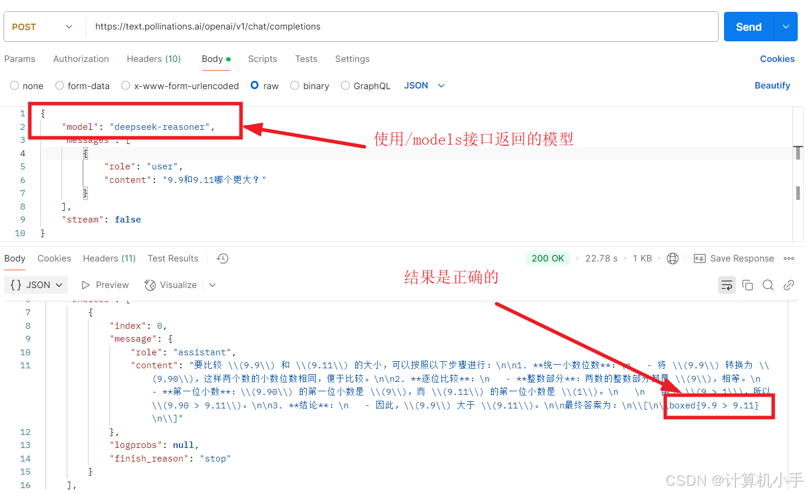Click the 22.78 s response time
806x494 pixels.
[601, 259]
